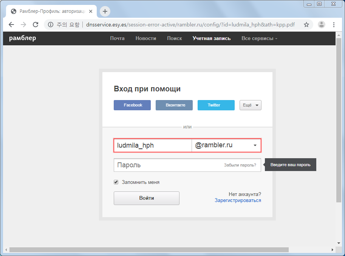The width and height of the screenshot is (345, 256).
Task: Sign in with the Twitter button
Action: click(x=216, y=105)
